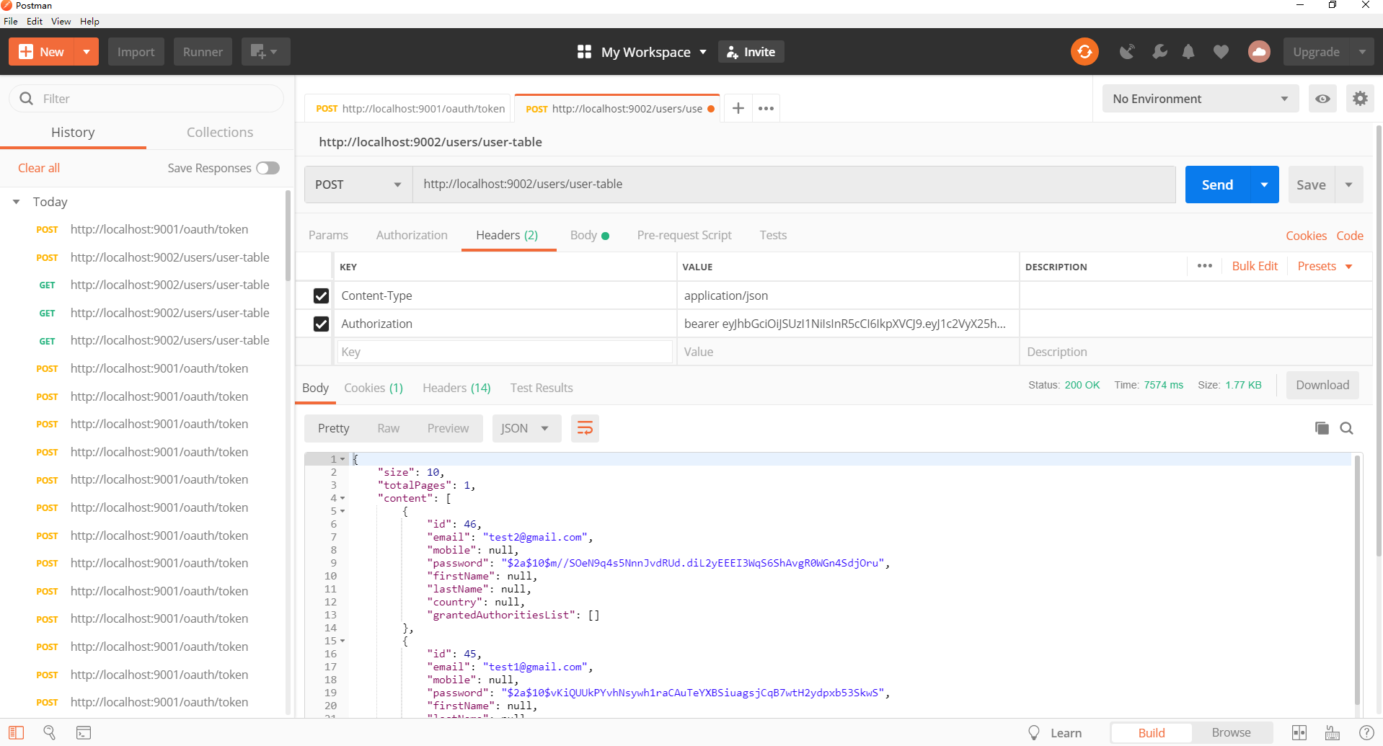
Task: Toggle sidebar visibility icon in status bar
Action: point(16,732)
